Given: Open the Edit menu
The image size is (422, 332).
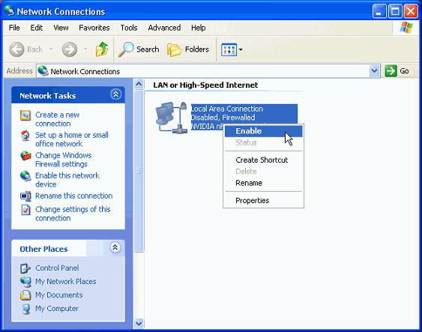Looking at the screenshot, I should [x=36, y=28].
